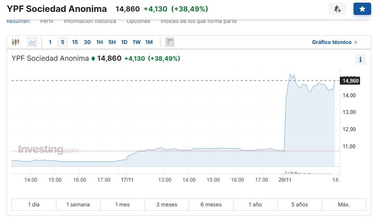Select the 1H chart interval

click(x=100, y=42)
